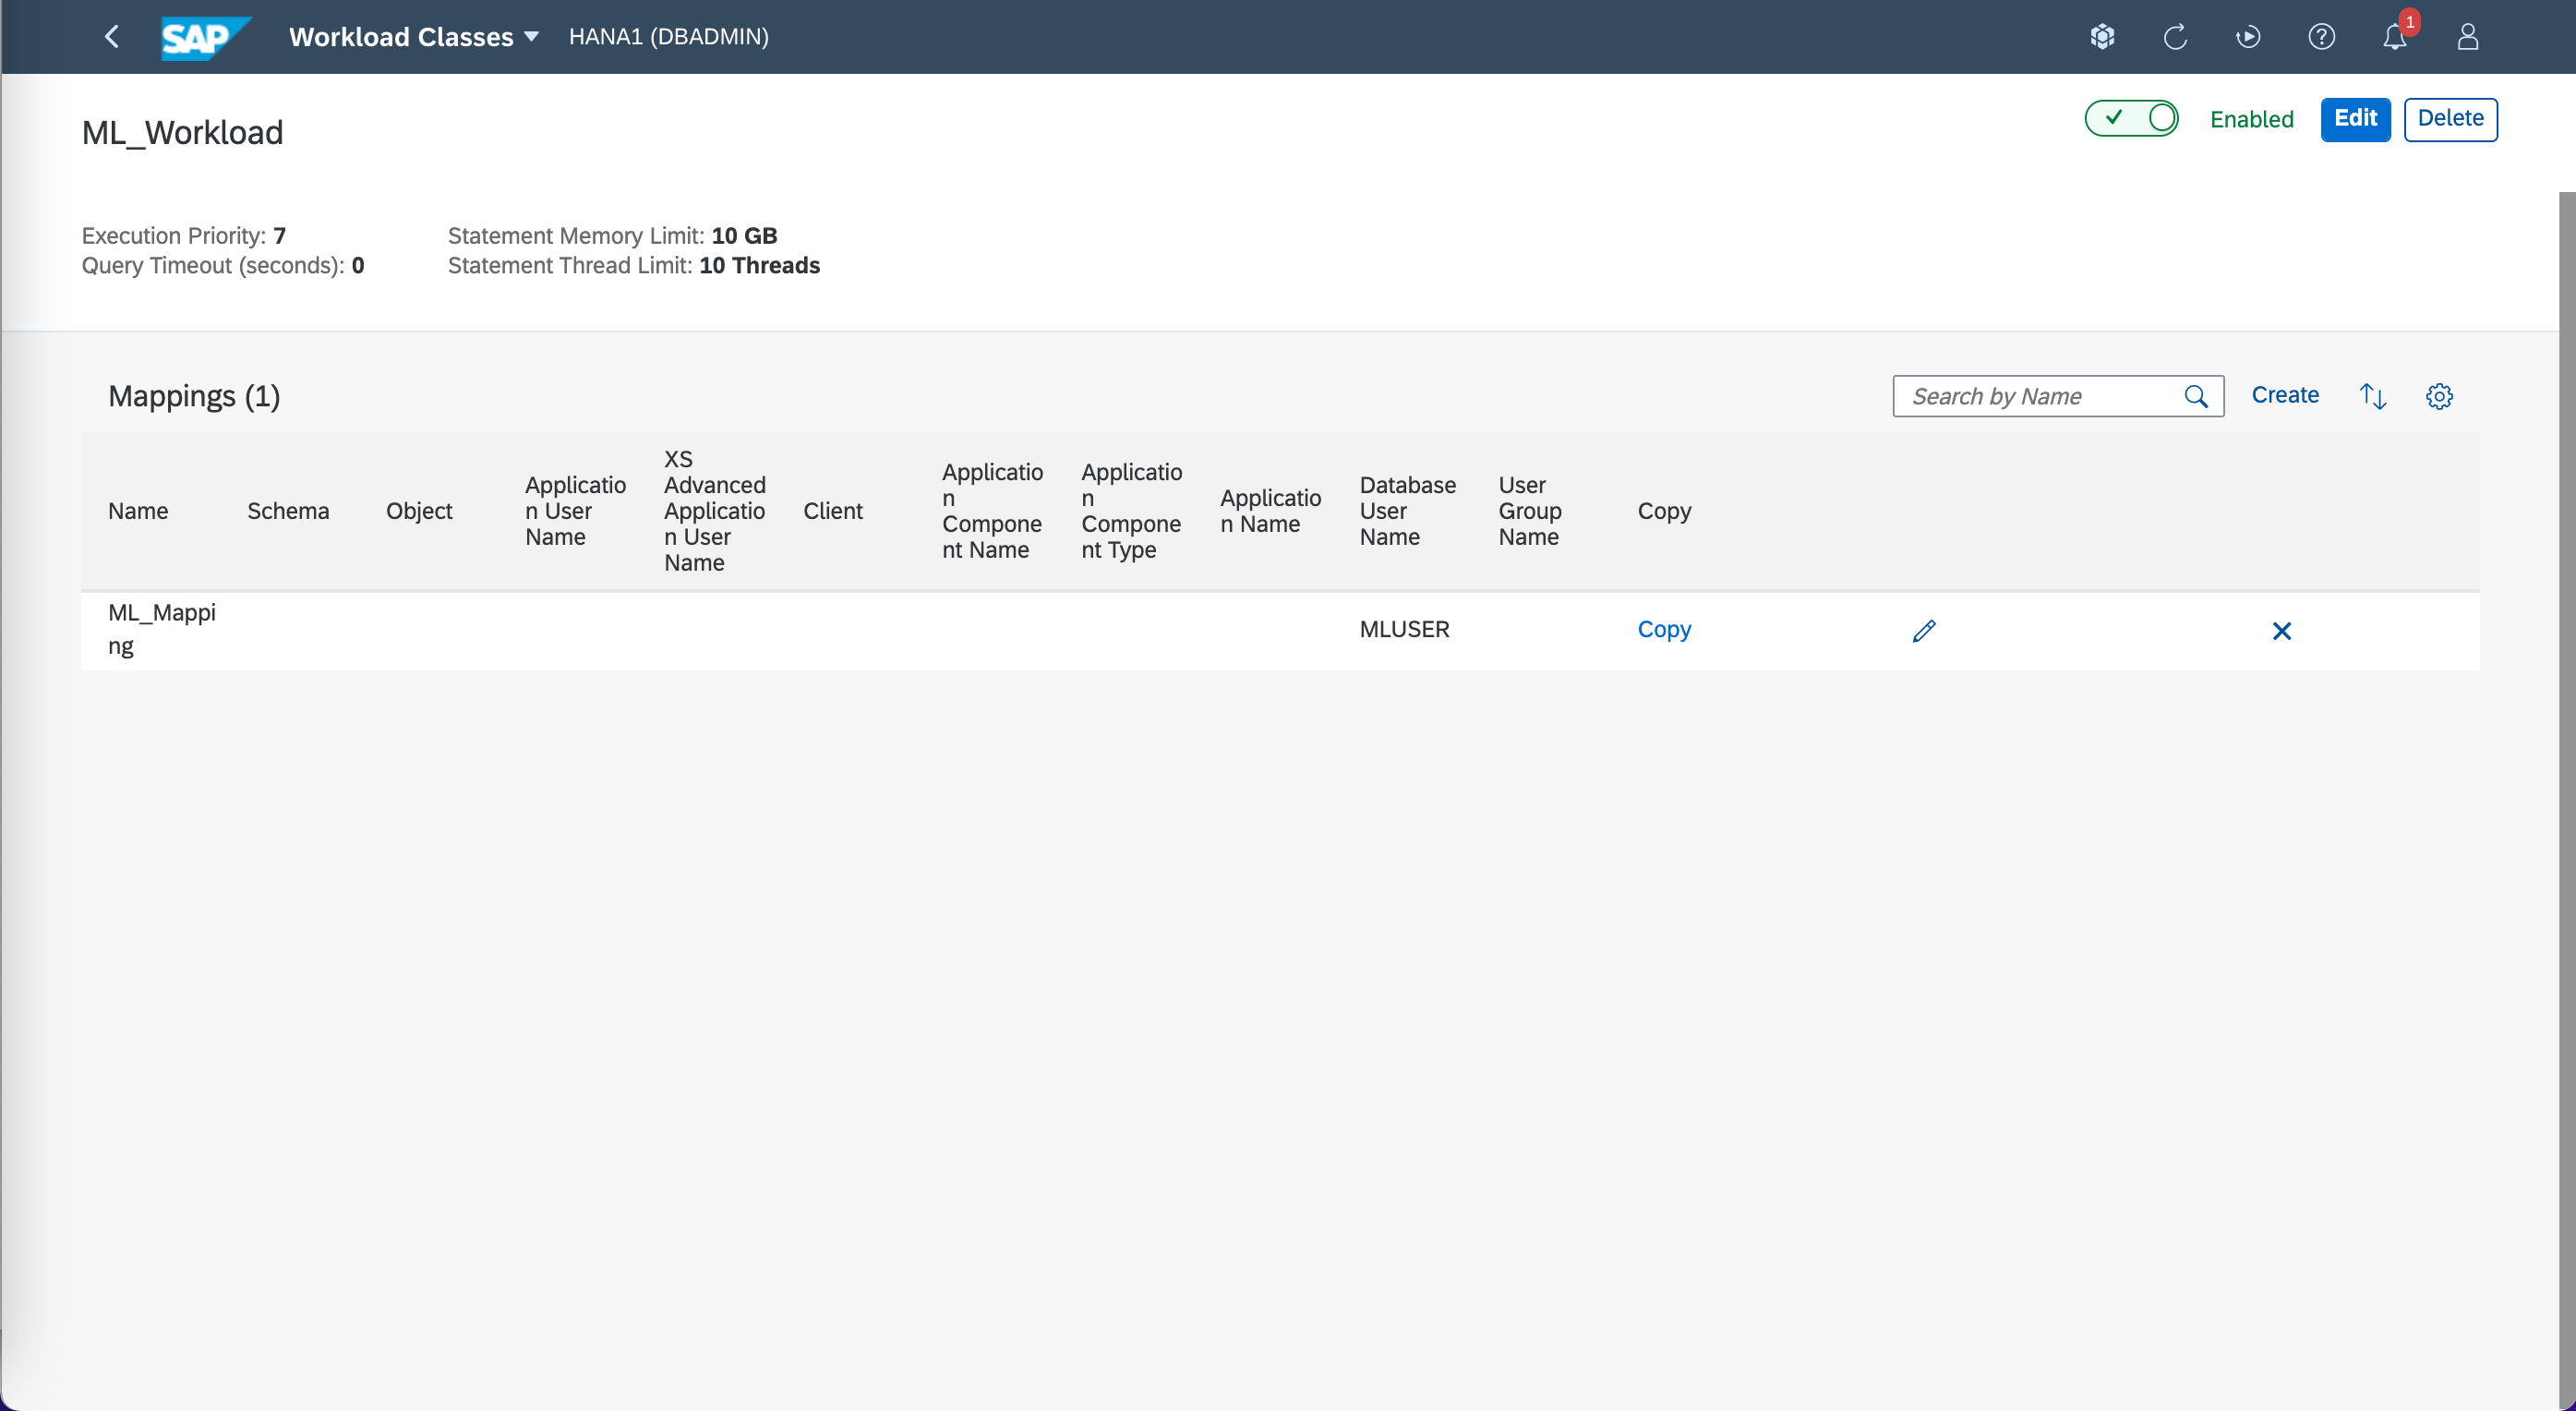2576x1411 pixels.
Task: Click the blue Edit button
Action: coord(2355,119)
